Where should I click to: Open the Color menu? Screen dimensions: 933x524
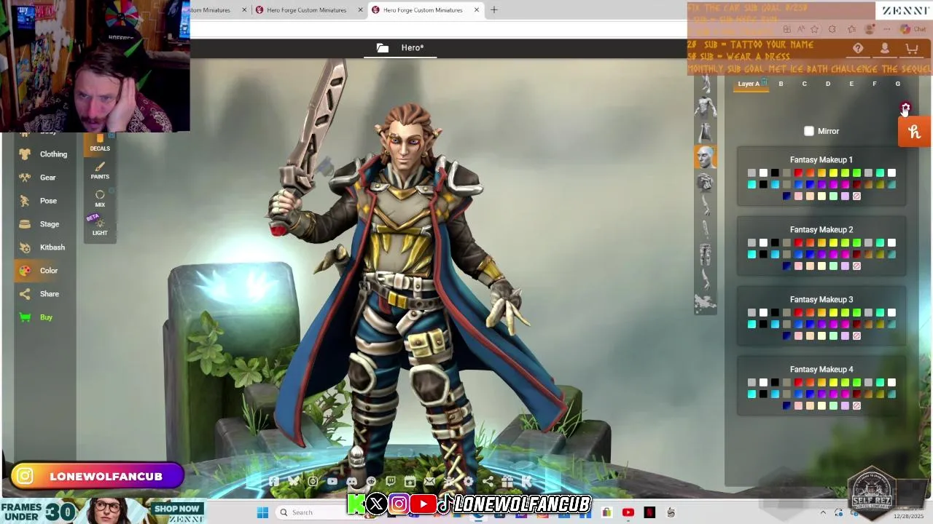pos(44,271)
